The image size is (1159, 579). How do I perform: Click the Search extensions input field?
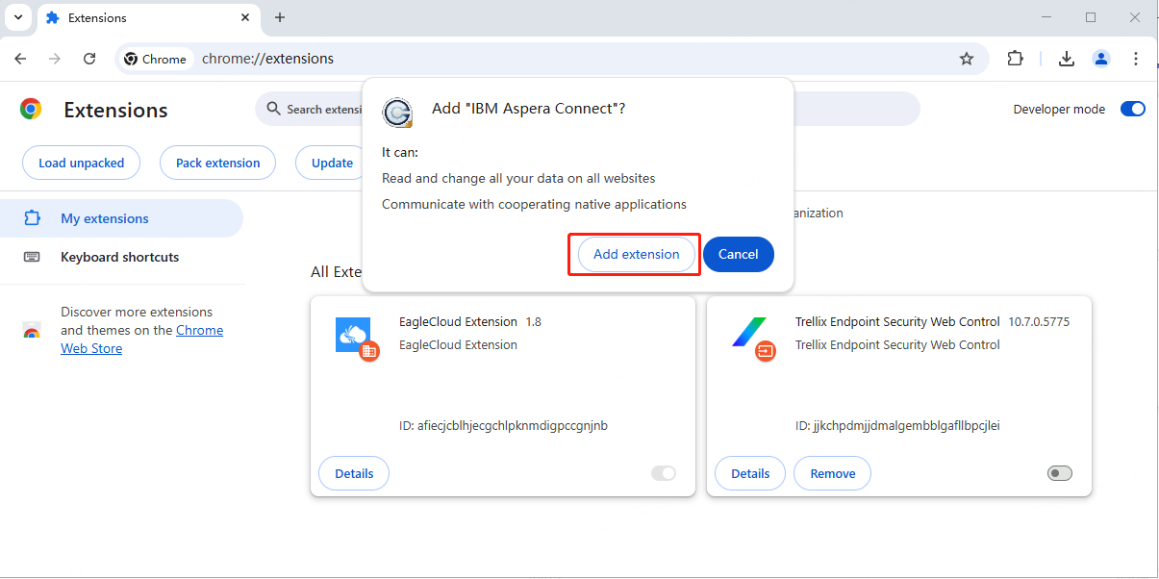tap(317, 109)
